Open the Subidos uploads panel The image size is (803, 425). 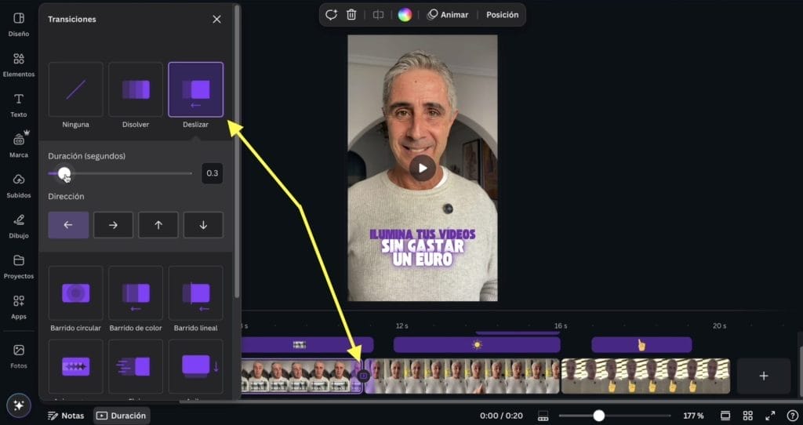pyautogui.click(x=19, y=185)
